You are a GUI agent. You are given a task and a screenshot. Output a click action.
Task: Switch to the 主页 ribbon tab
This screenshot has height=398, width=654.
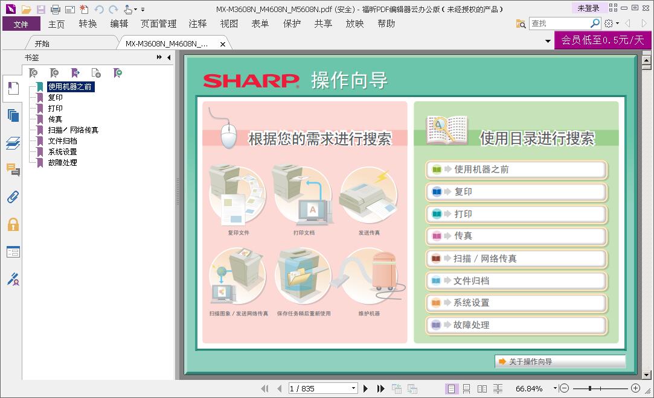[x=56, y=24]
